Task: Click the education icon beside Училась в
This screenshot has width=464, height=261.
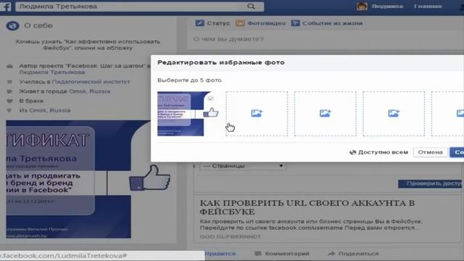Action: coord(9,82)
